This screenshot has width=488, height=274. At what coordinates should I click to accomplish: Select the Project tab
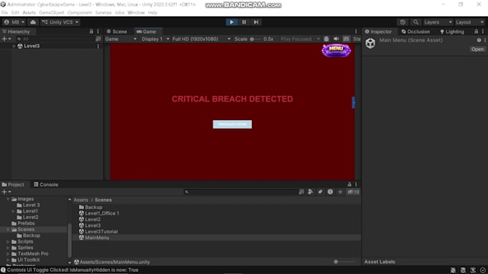pyautogui.click(x=13, y=185)
